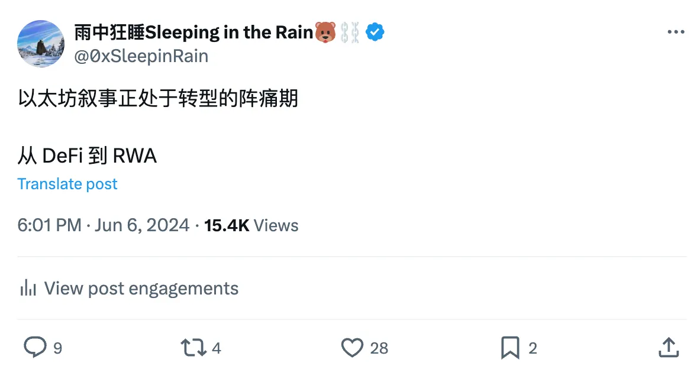Viewport: 697px width, 369px height.
Task: Click the blue verified checkmark badge
Action: 375,32
